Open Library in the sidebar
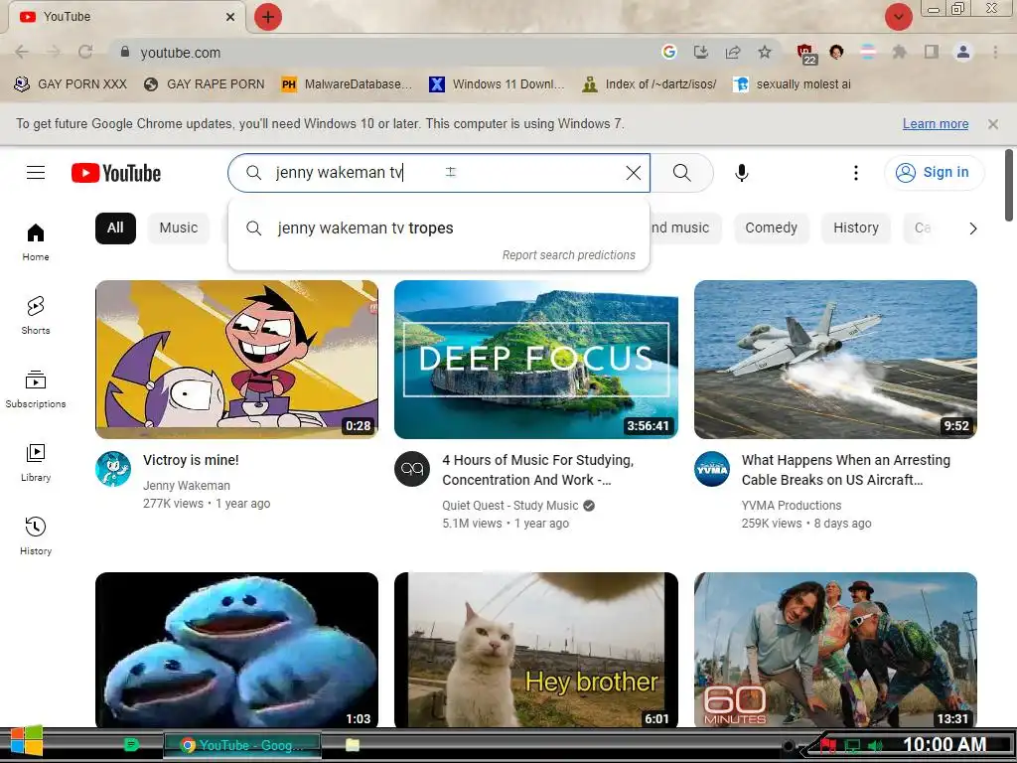This screenshot has width=1017, height=763. point(36,463)
